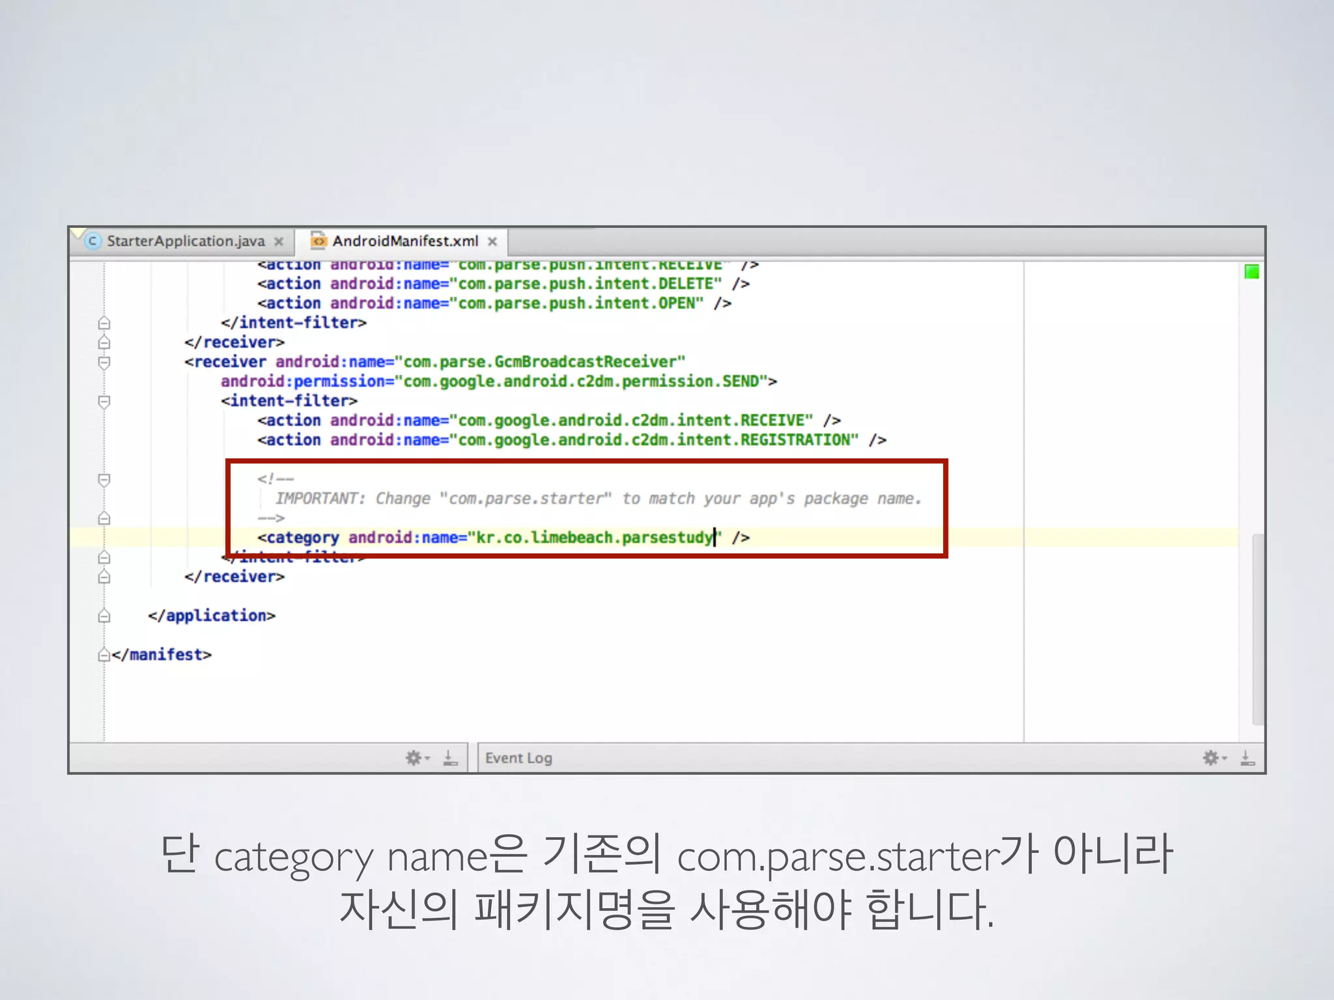Click the editor vertical scrollbar thumb

pos(1258,629)
